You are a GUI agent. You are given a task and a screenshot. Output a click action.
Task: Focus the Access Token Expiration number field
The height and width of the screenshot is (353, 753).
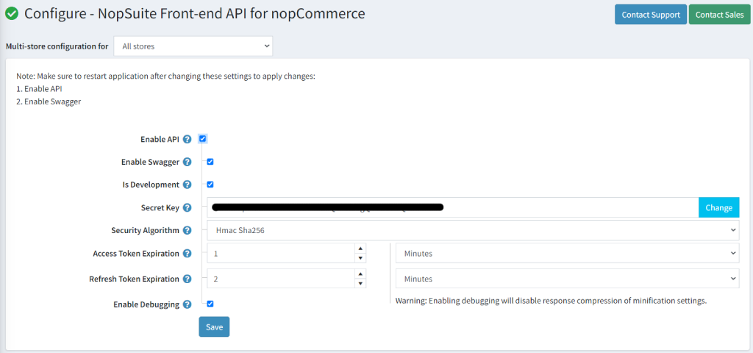[x=282, y=253]
